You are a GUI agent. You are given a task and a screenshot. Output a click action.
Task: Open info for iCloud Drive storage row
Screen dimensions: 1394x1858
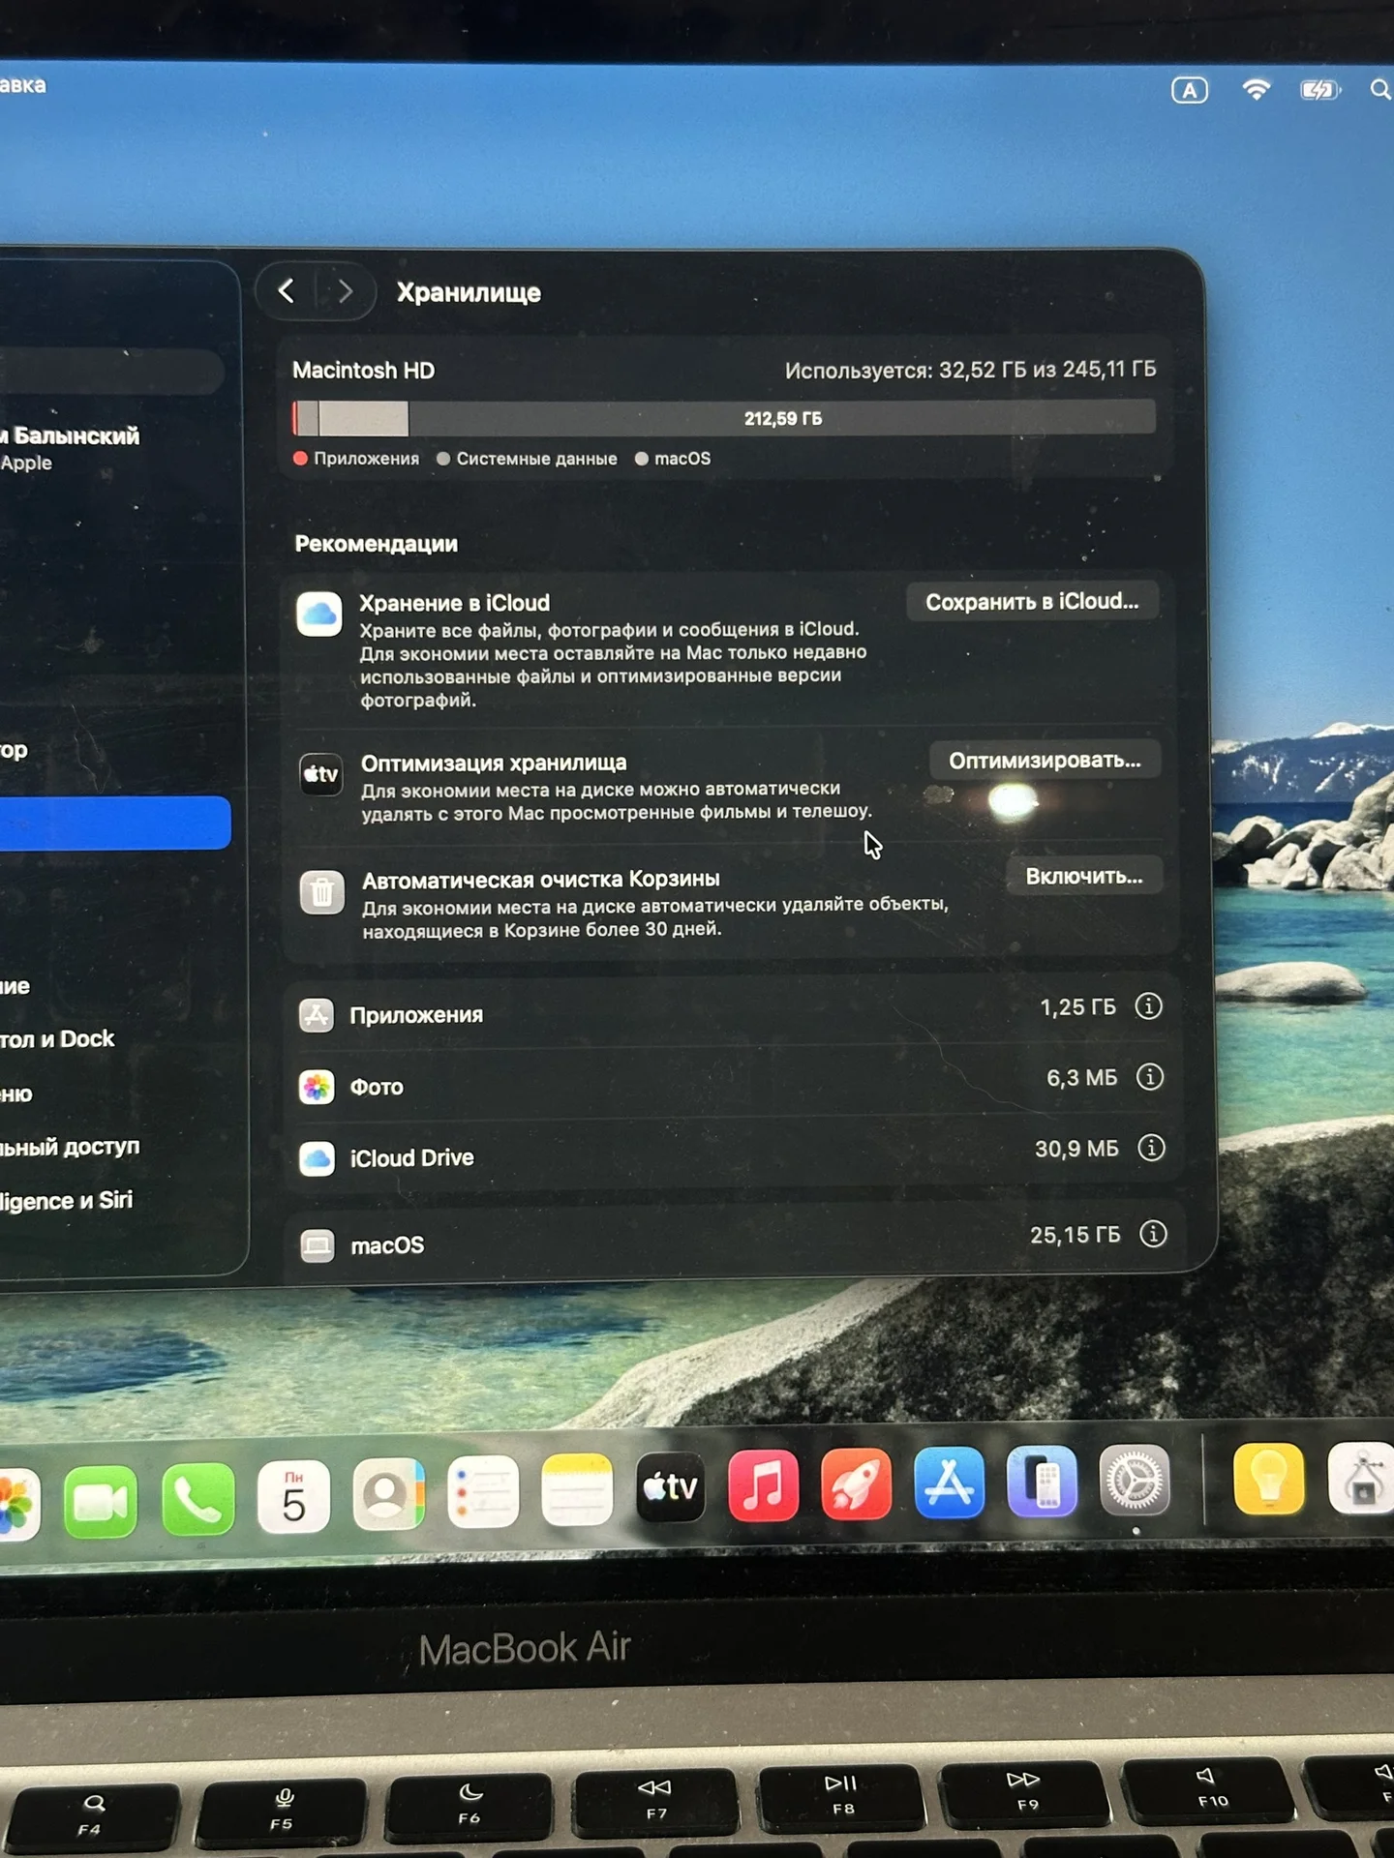coord(1151,1149)
